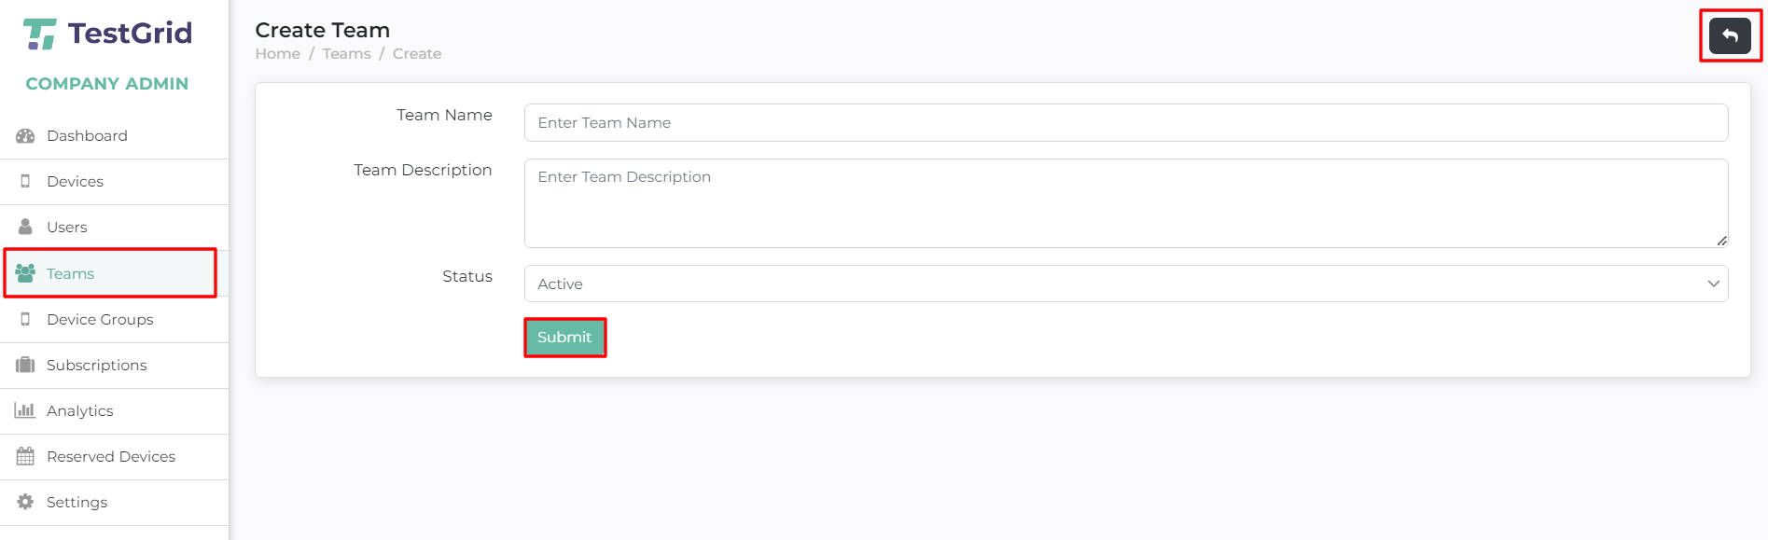1768x540 pixels.
Task: Click the Subscriptions briefcase icon
Action: 25,365
